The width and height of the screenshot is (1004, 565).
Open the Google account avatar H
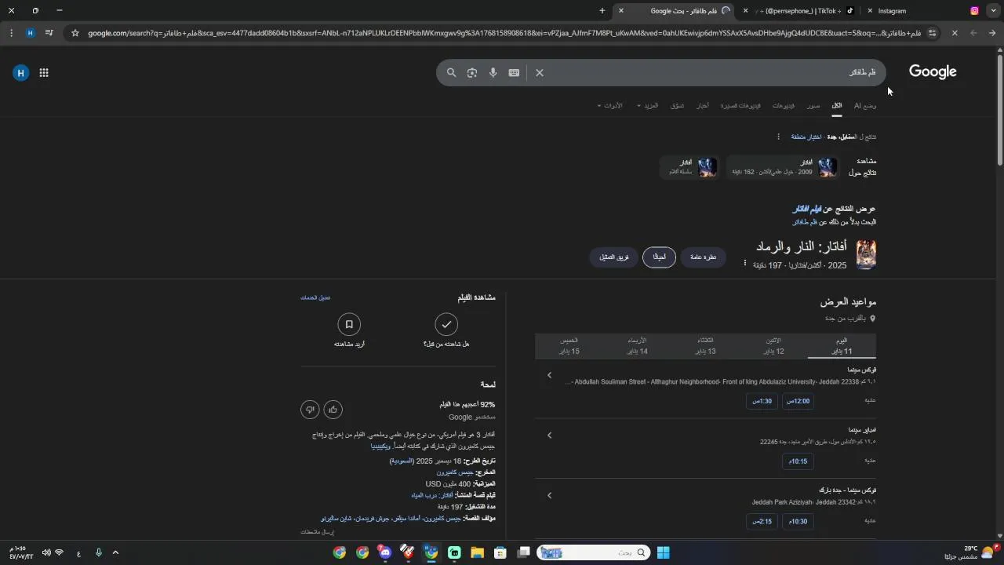(x=21, y=73)
